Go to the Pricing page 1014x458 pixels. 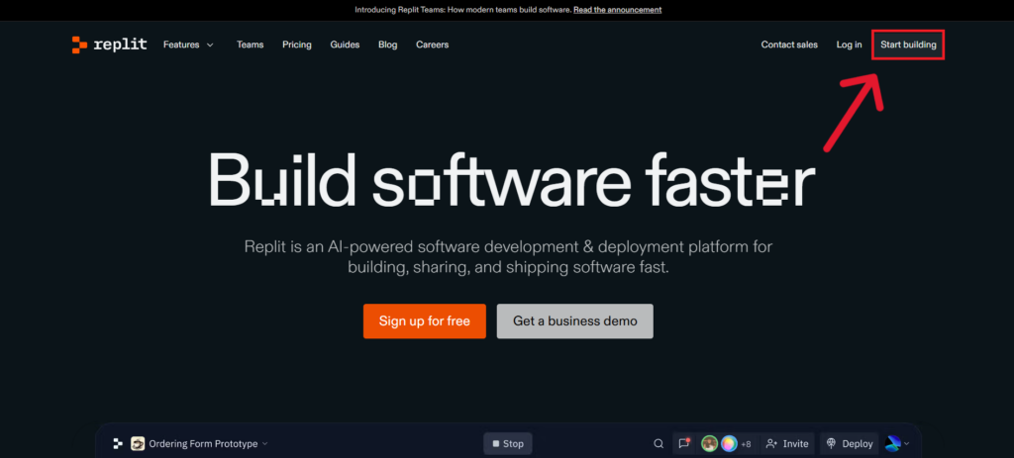(x=297, y=45)
